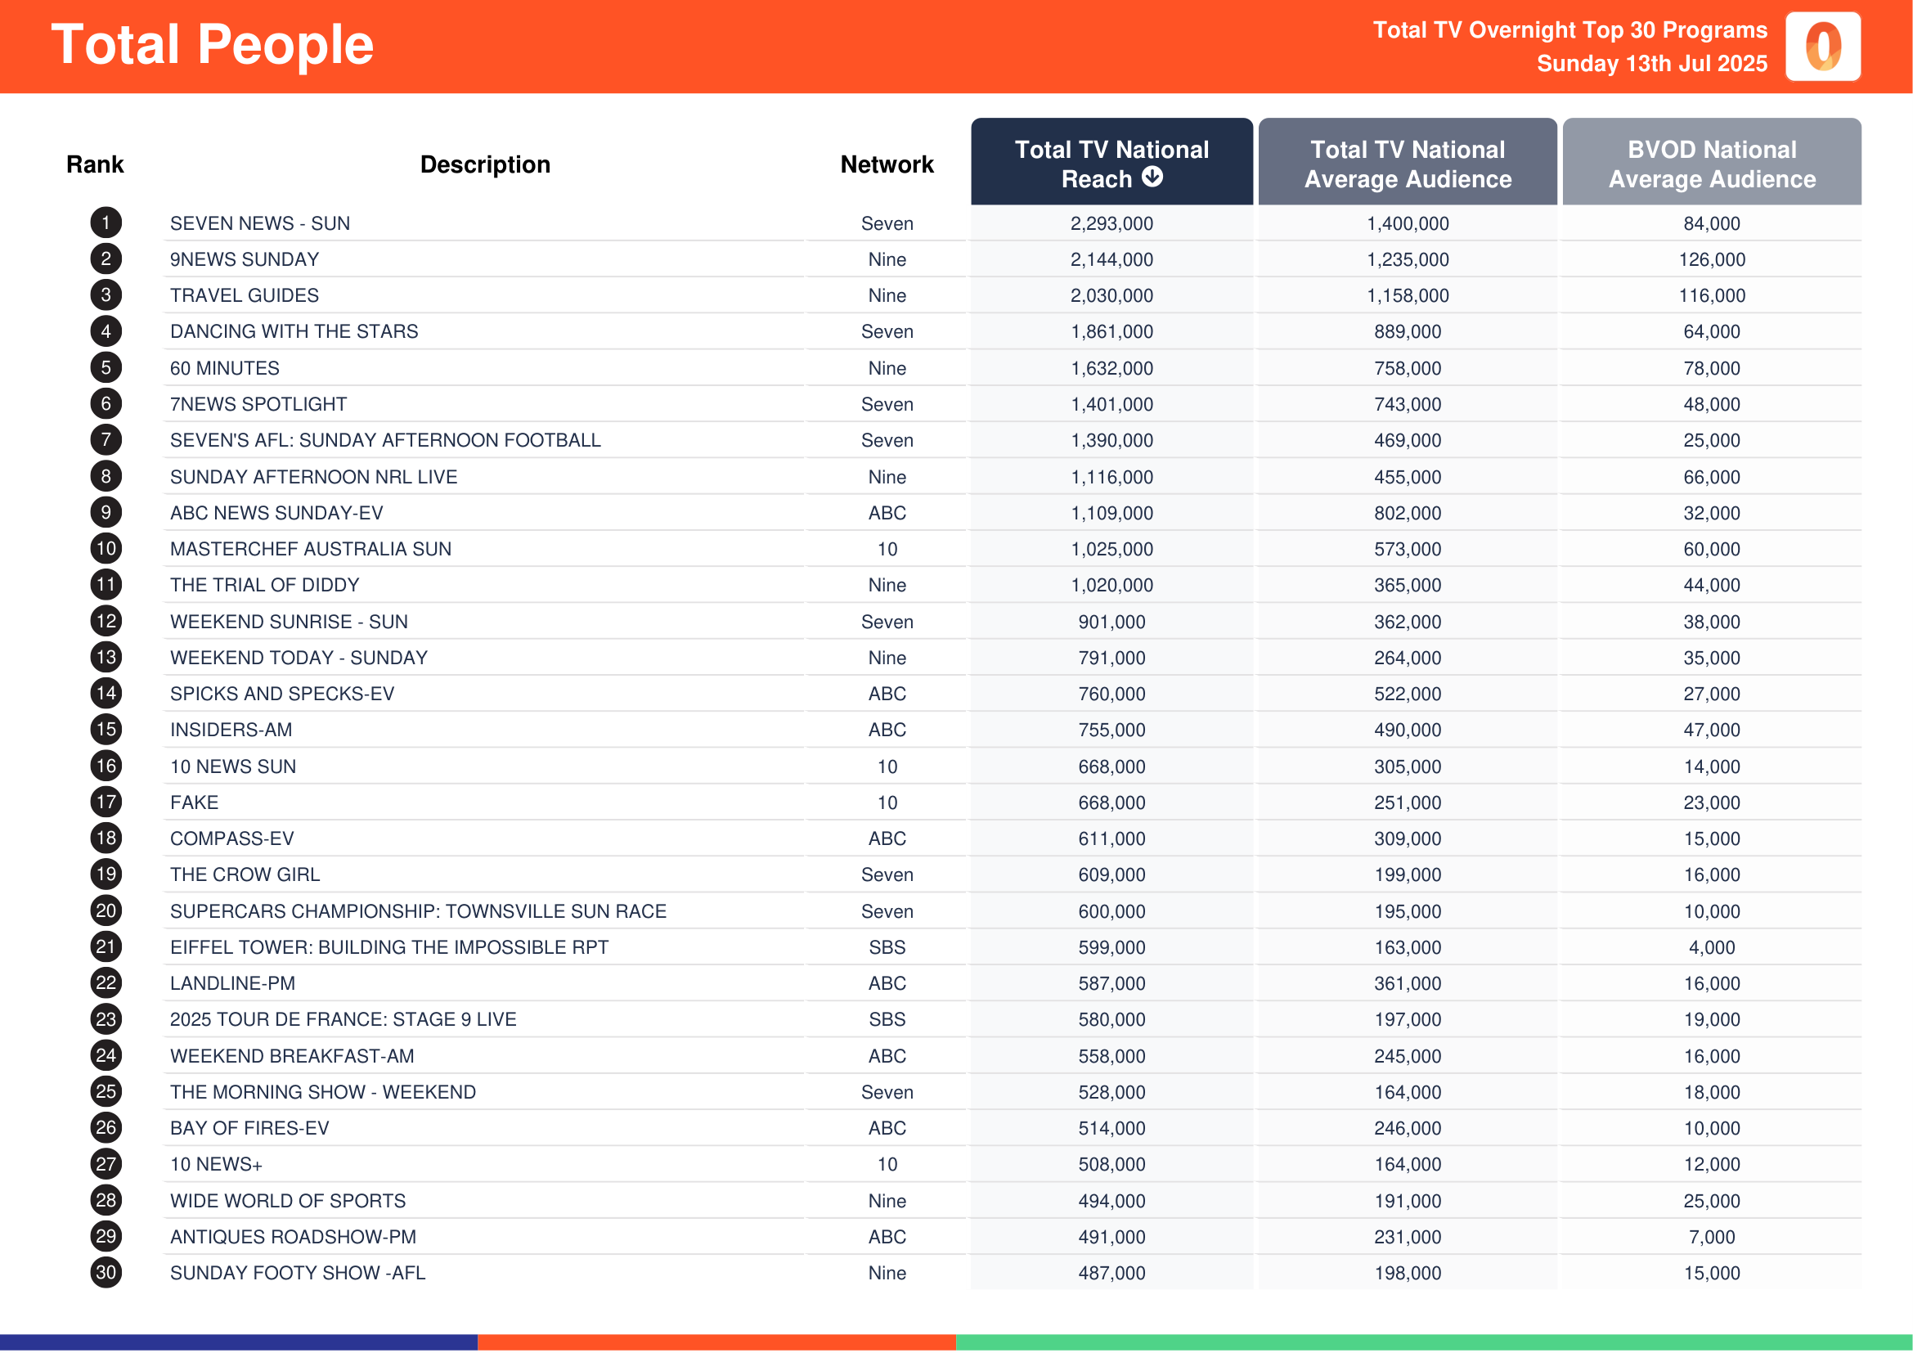Click rank badge number 25
1913x1353 pixels.
coord(106,1092)
